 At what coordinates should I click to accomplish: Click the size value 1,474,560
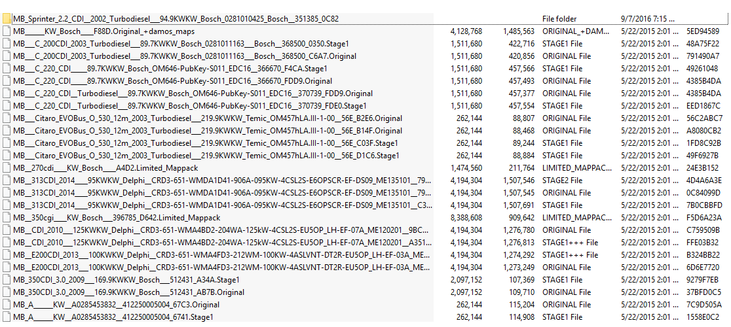click(466, 168)
